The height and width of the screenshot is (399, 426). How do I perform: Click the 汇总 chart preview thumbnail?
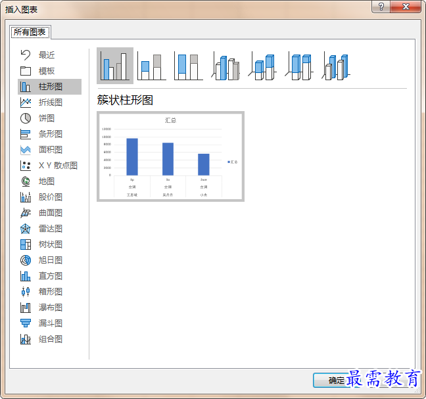pos(170,156)
